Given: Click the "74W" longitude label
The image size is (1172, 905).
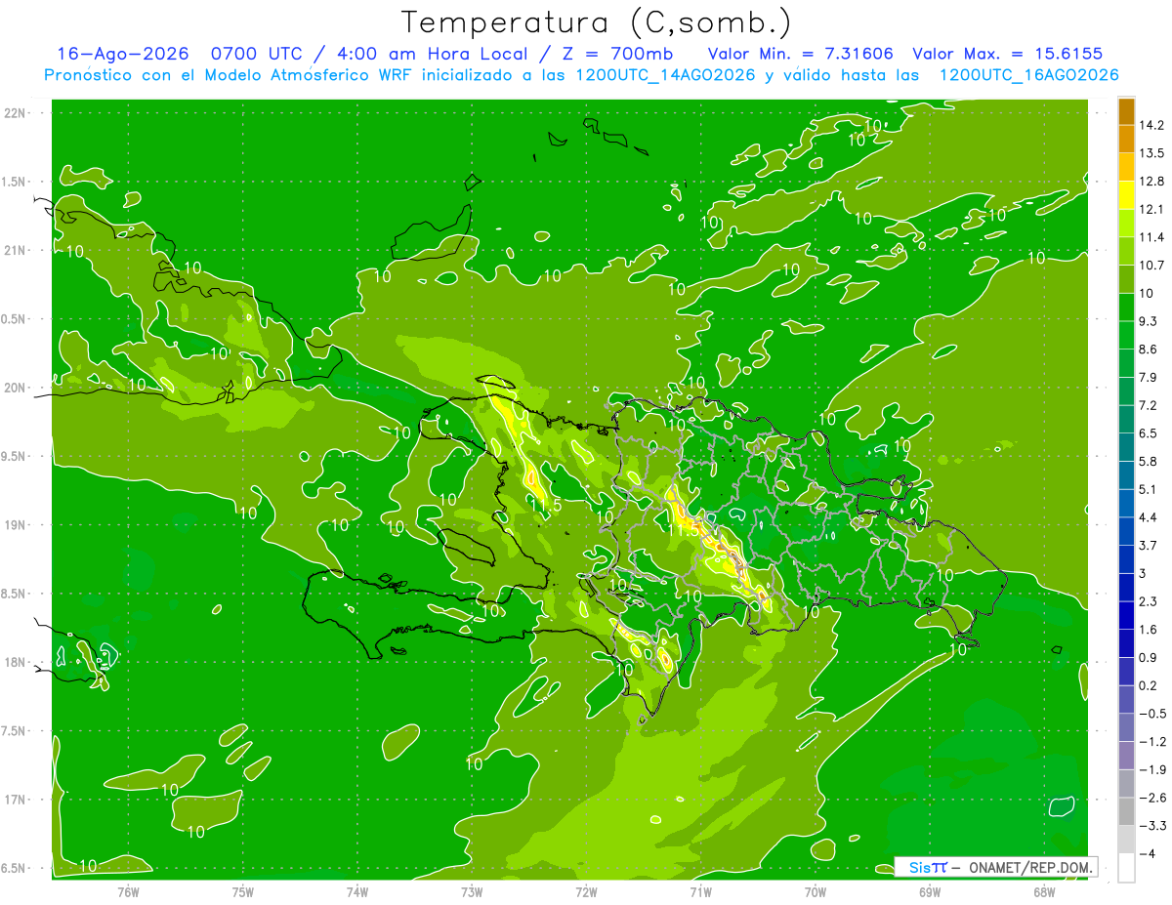Looking at the screenshot, I should (357, 892).
